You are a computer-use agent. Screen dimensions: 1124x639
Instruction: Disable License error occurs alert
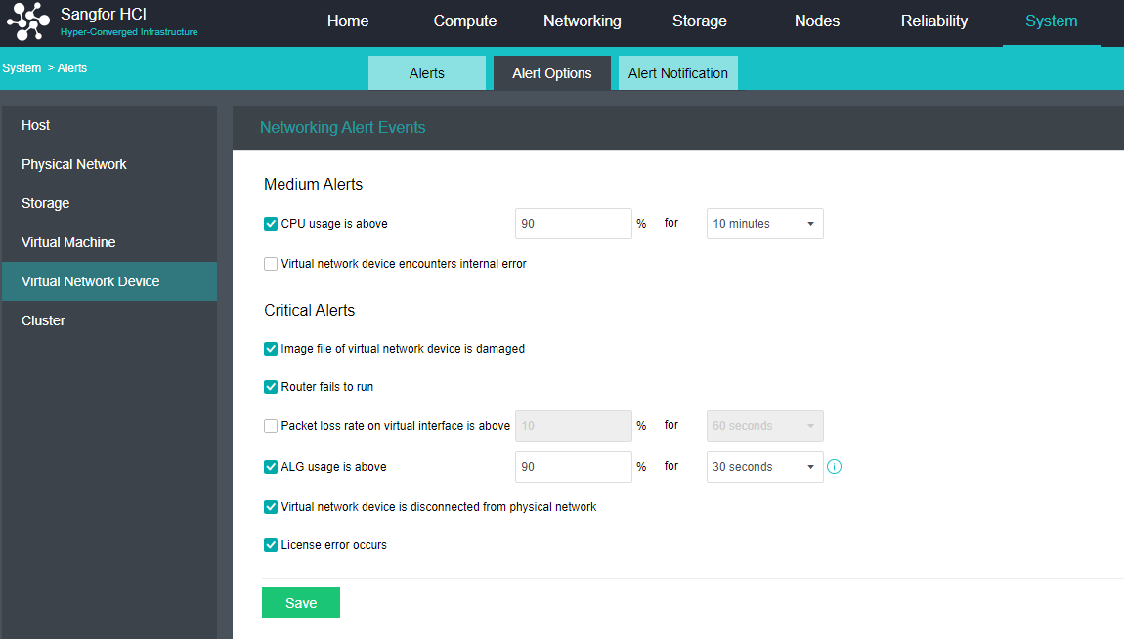[x=271, y=545]
